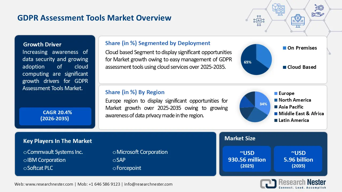
Task: Click the Connect. Lead. Accomplish tagline
Action: [302, 188]
